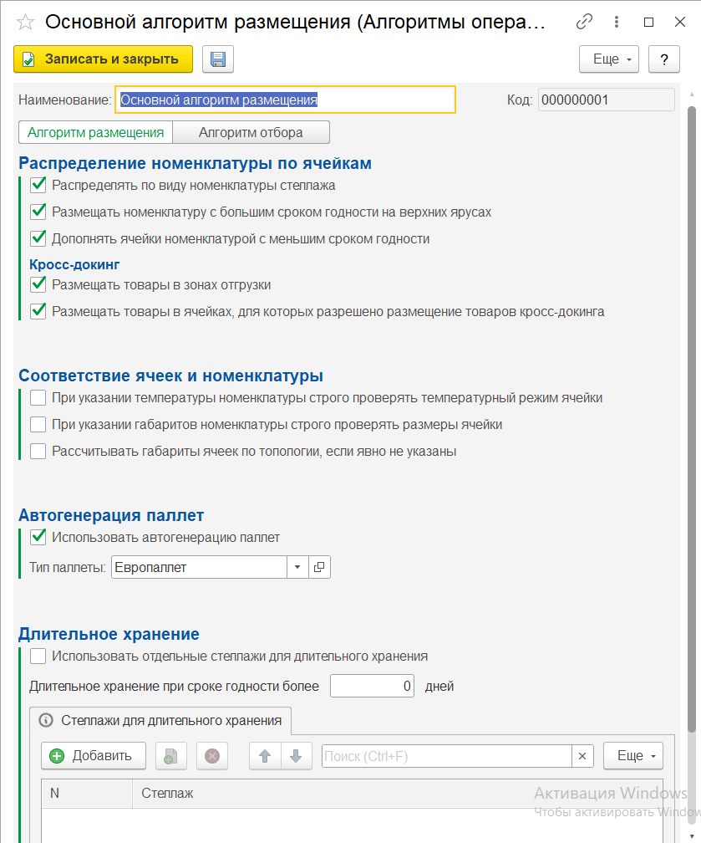Uncheck 'Распределять по виду номенклатуры стеллажа'
This screenshot has width=701, height=843.
[38, 185]
